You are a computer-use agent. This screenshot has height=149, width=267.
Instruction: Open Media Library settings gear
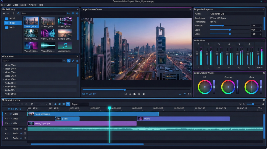[x=77, y=13]
